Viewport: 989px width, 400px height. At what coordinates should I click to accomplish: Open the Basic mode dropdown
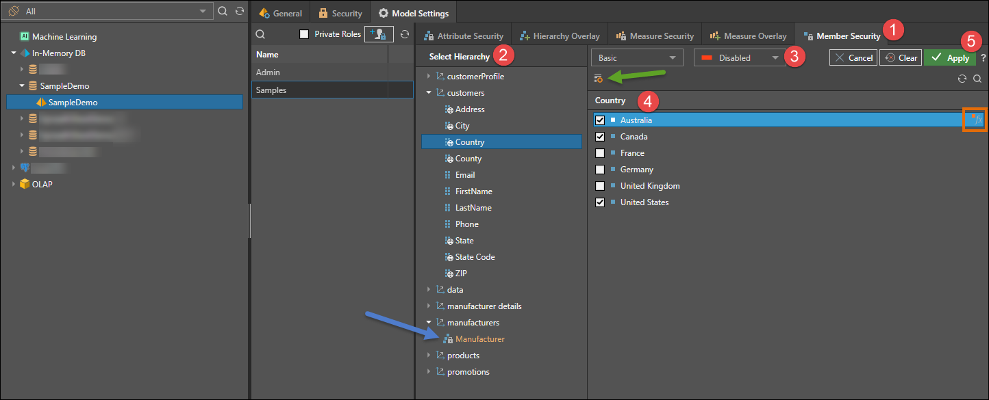[x=637, y=58]
